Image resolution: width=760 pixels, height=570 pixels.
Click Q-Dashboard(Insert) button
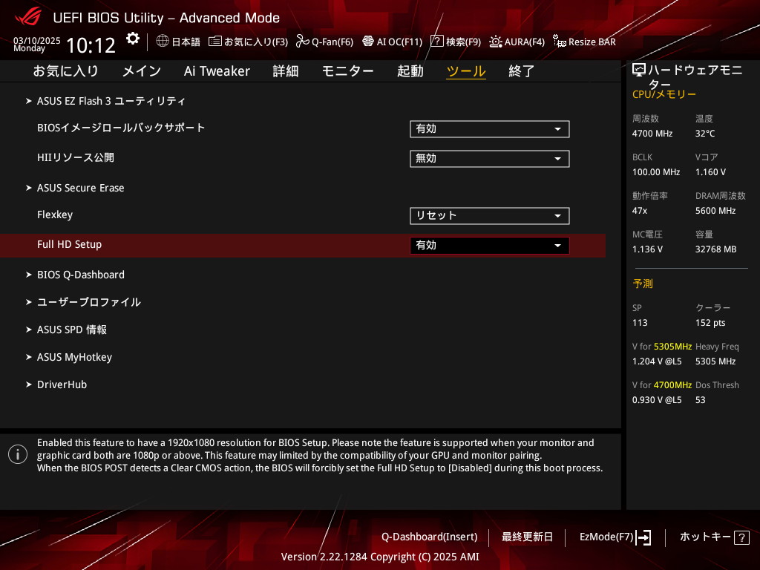tap(430, 537)
